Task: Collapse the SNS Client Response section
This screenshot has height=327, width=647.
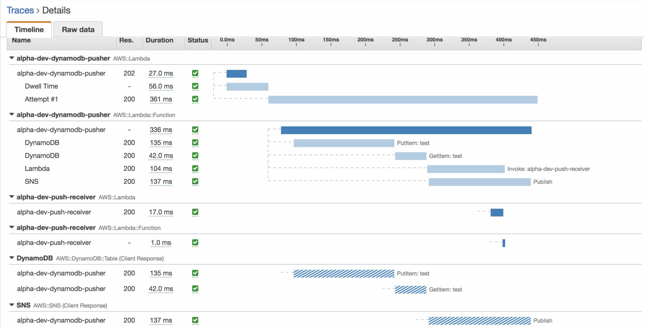Action: 11,305
